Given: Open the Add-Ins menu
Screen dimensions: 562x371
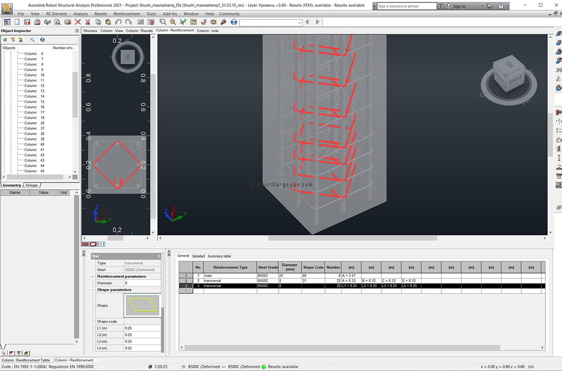Looking at the screenshot, I should (x=170, y=14).
